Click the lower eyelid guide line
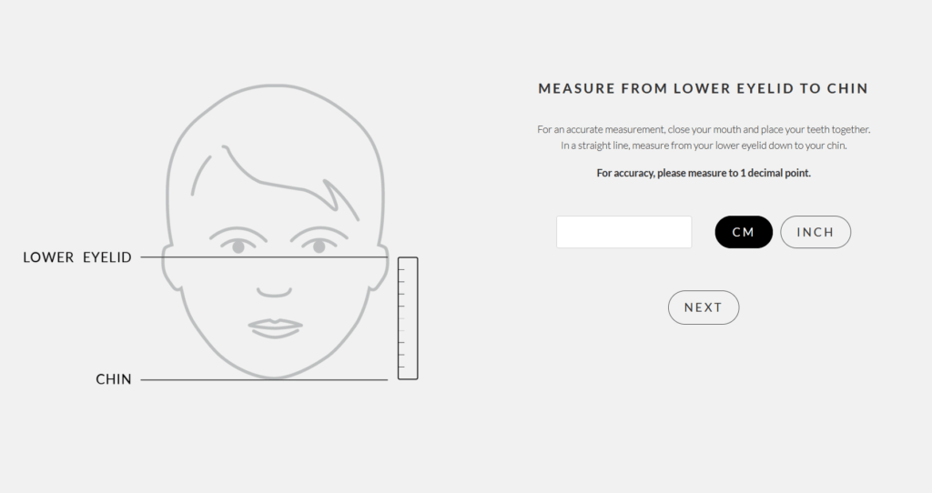 (x=265, y=257)
